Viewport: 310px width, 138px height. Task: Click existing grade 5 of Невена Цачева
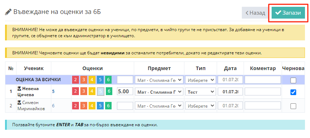(53, 92)
